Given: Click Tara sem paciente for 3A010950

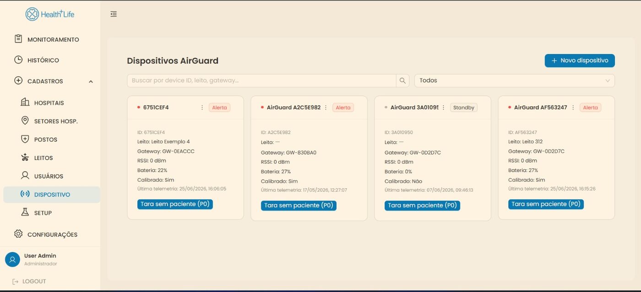Looking at the screenshot, I should pos(422,205).
